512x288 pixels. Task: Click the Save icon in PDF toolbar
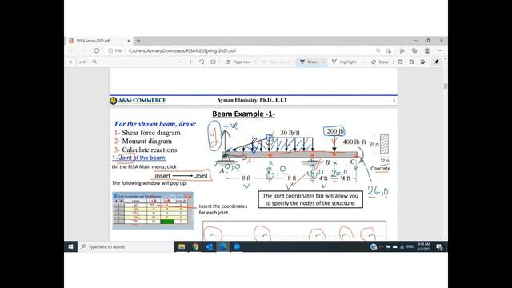click(x=411, y=62)
